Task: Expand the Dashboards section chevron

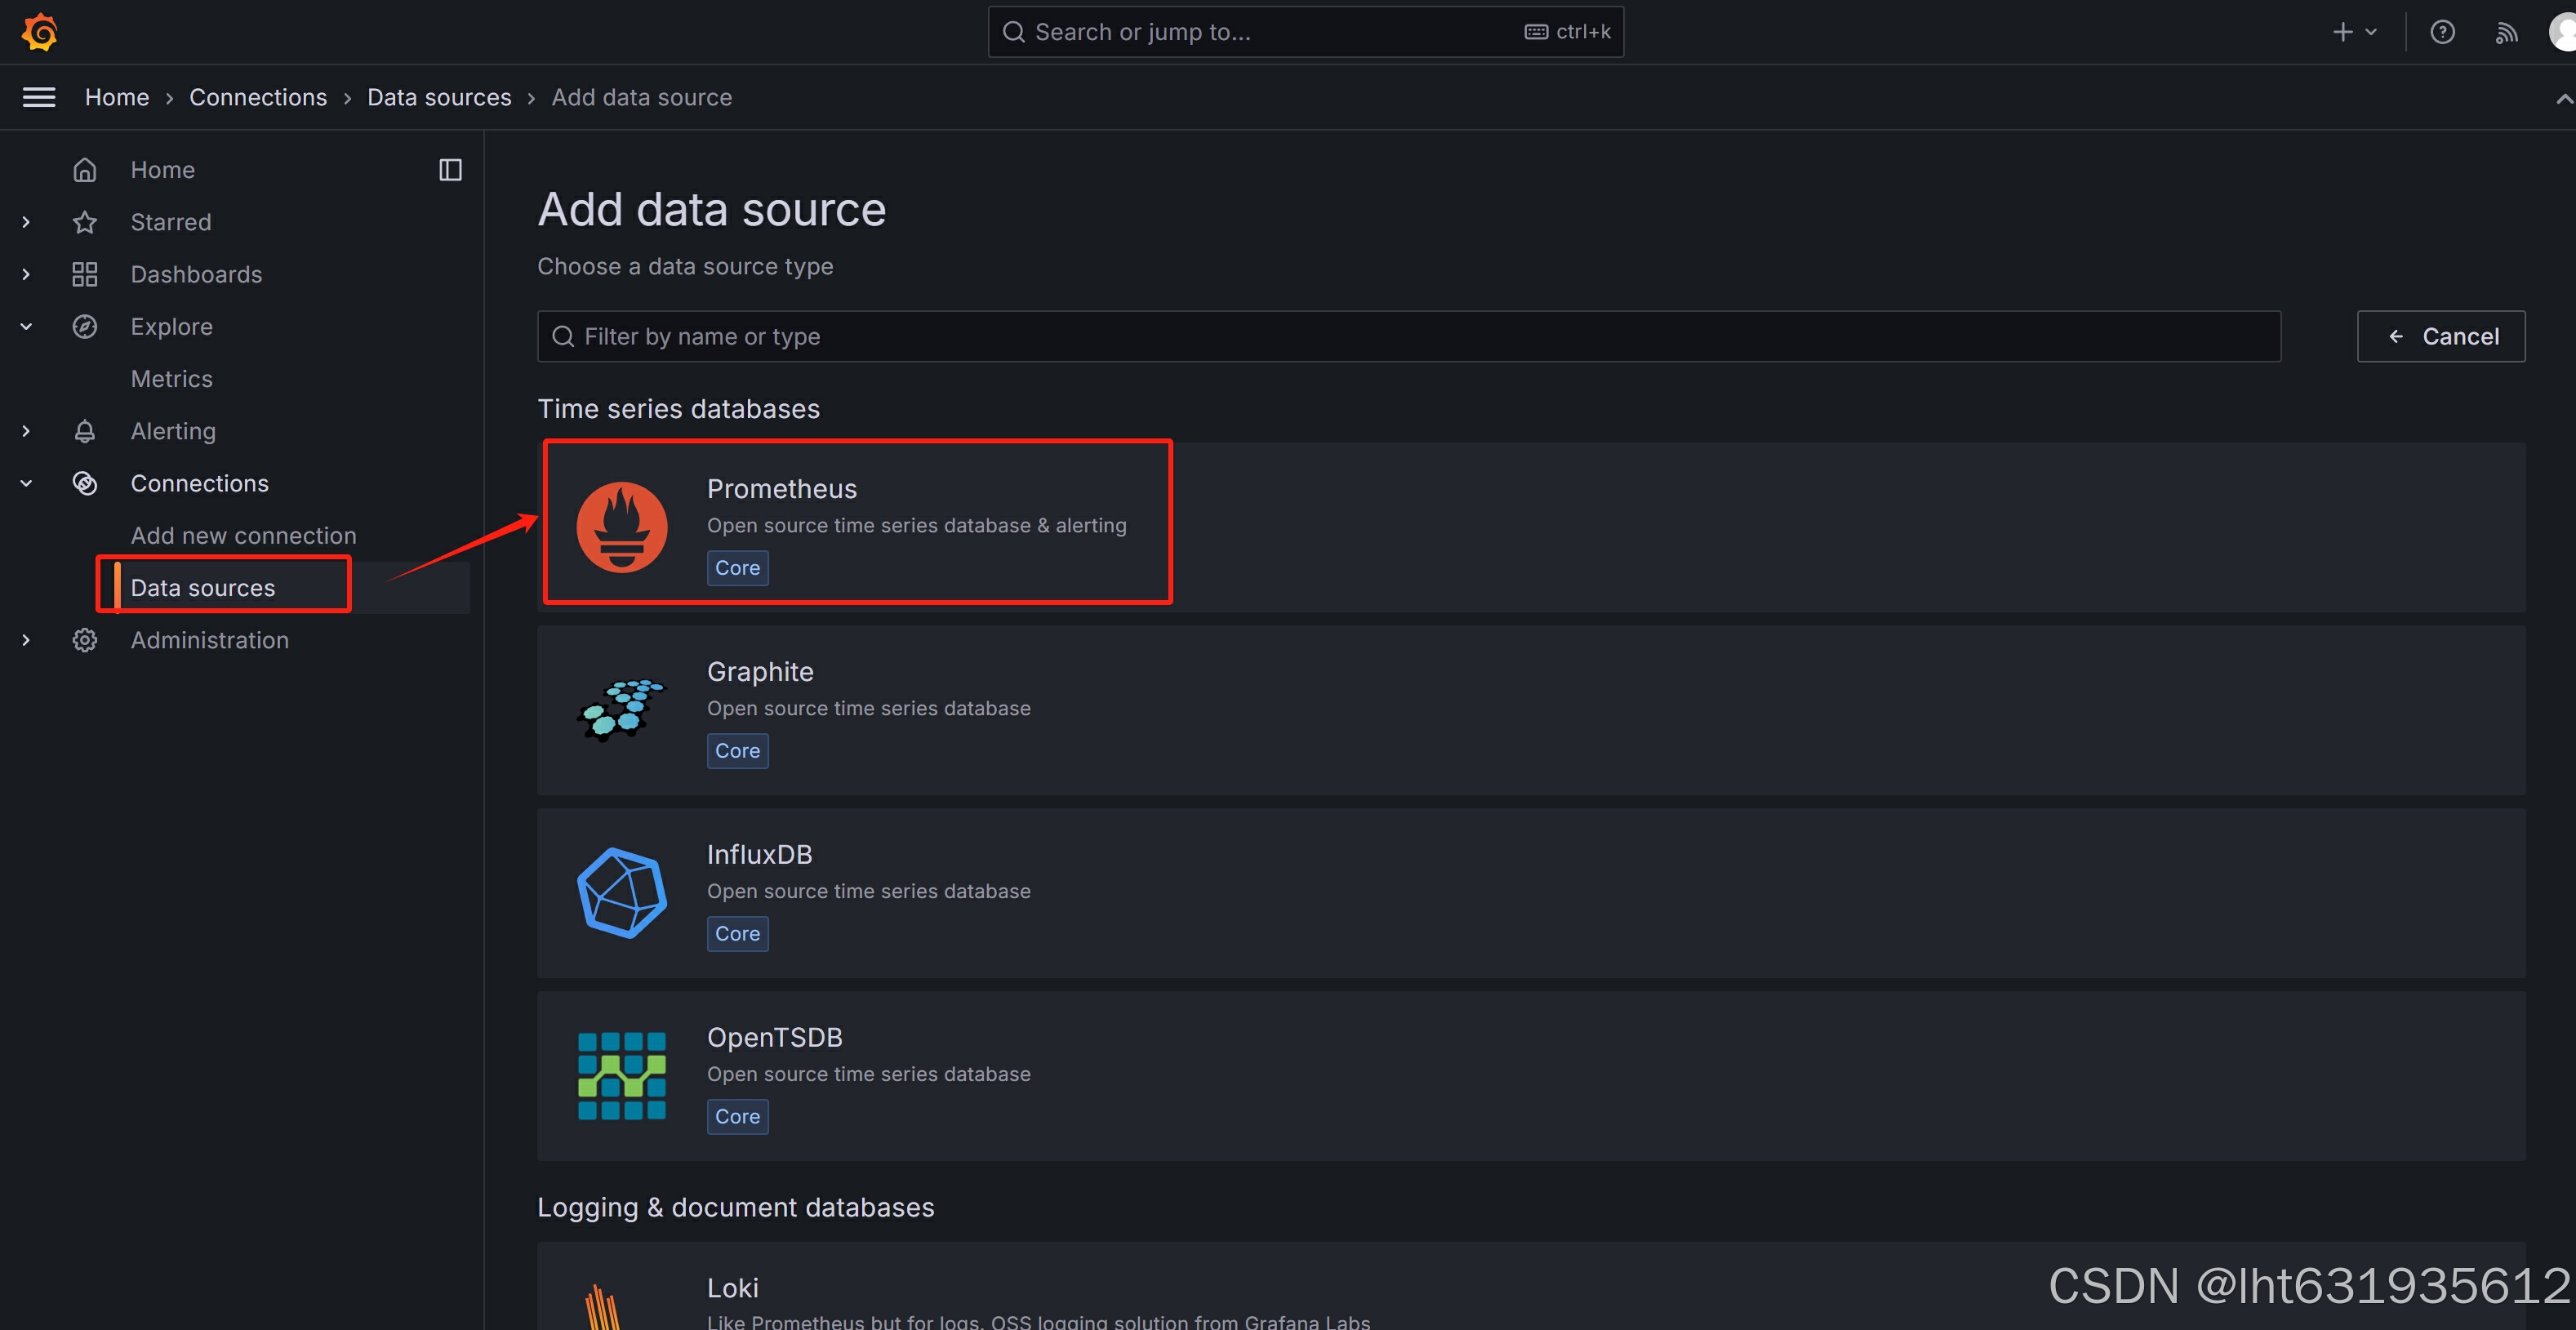Action: point(26,274)
